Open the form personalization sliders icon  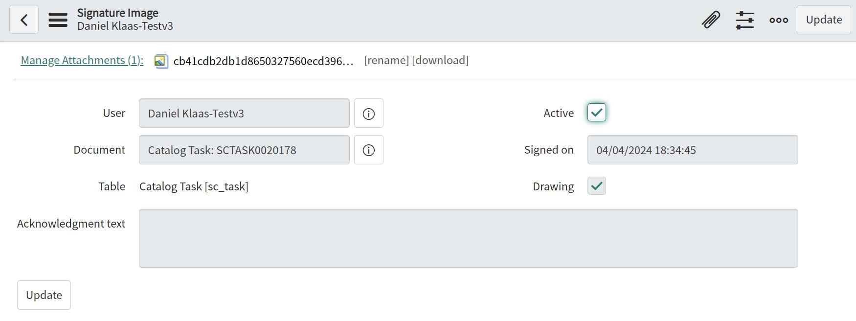point(744,20)
